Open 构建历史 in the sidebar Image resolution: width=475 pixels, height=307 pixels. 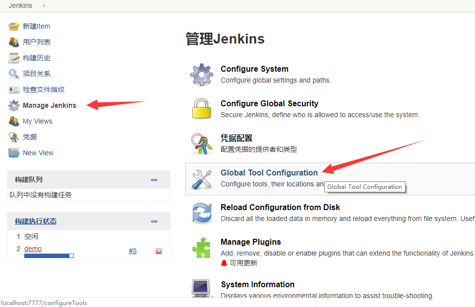[x=37, y=58]
